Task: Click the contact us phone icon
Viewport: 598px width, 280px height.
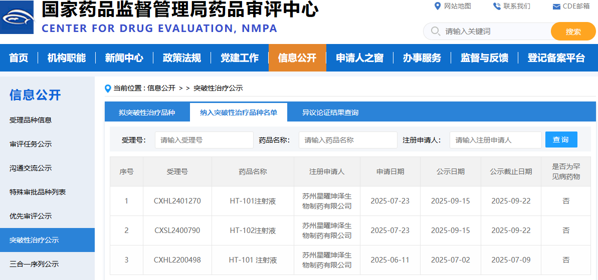Action: (497, 6)
